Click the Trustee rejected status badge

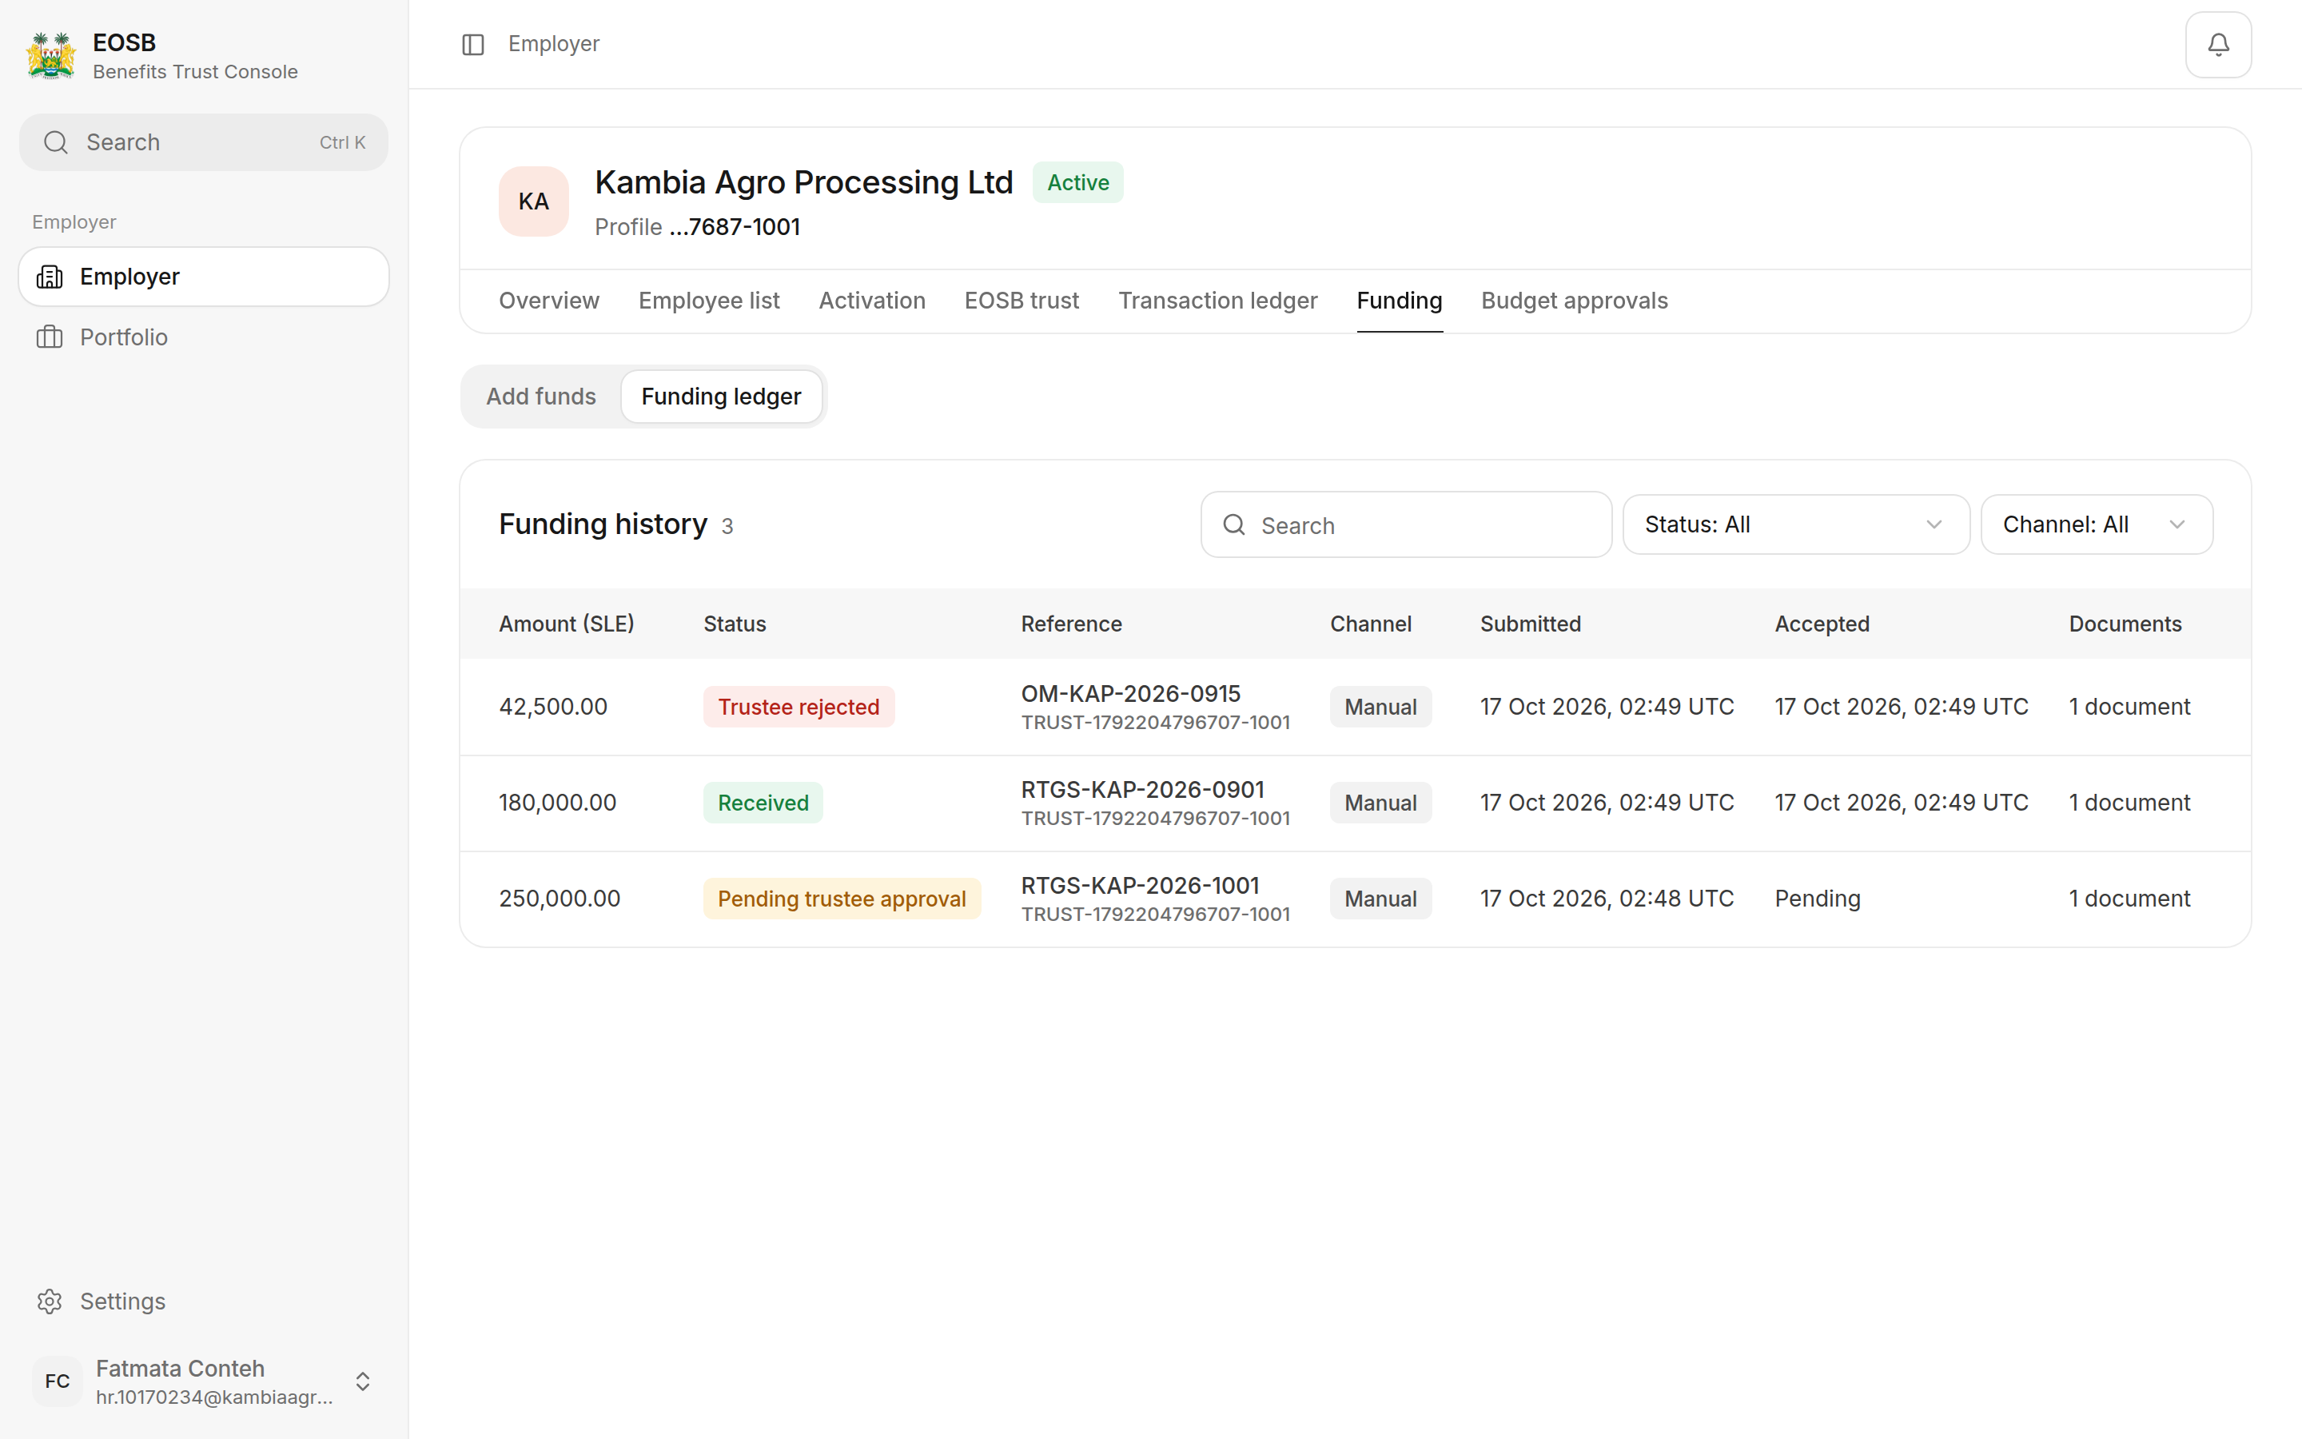[798, 708]
